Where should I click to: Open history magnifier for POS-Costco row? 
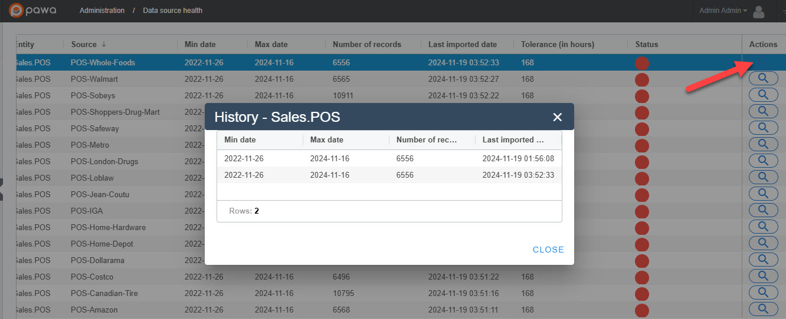763,276
